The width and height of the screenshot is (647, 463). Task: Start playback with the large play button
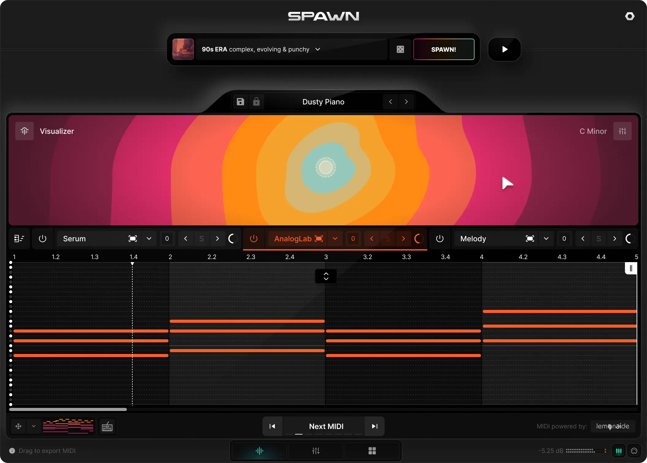tap(505, 49)
